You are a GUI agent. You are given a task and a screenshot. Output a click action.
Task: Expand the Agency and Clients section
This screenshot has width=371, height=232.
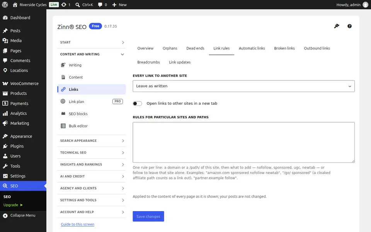coord(92,188)
